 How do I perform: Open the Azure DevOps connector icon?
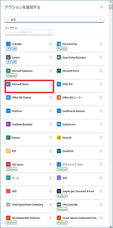point(59,44)
